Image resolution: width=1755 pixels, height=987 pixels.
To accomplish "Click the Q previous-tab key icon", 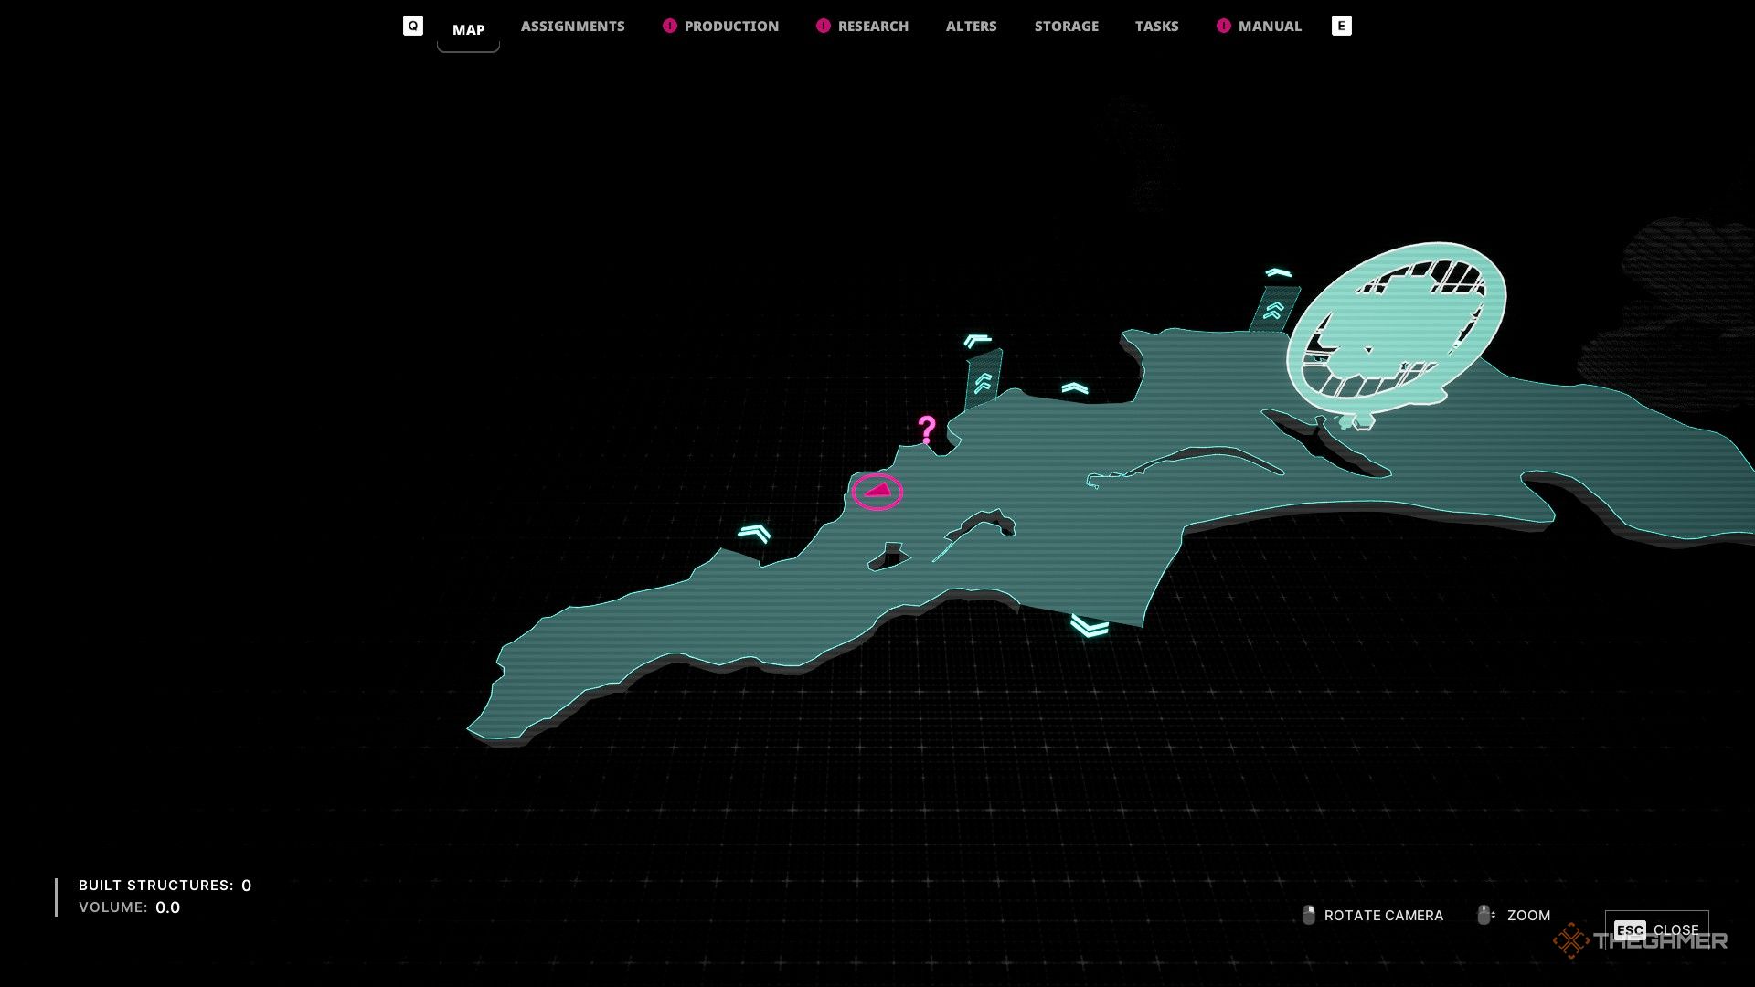I will 413,26.
